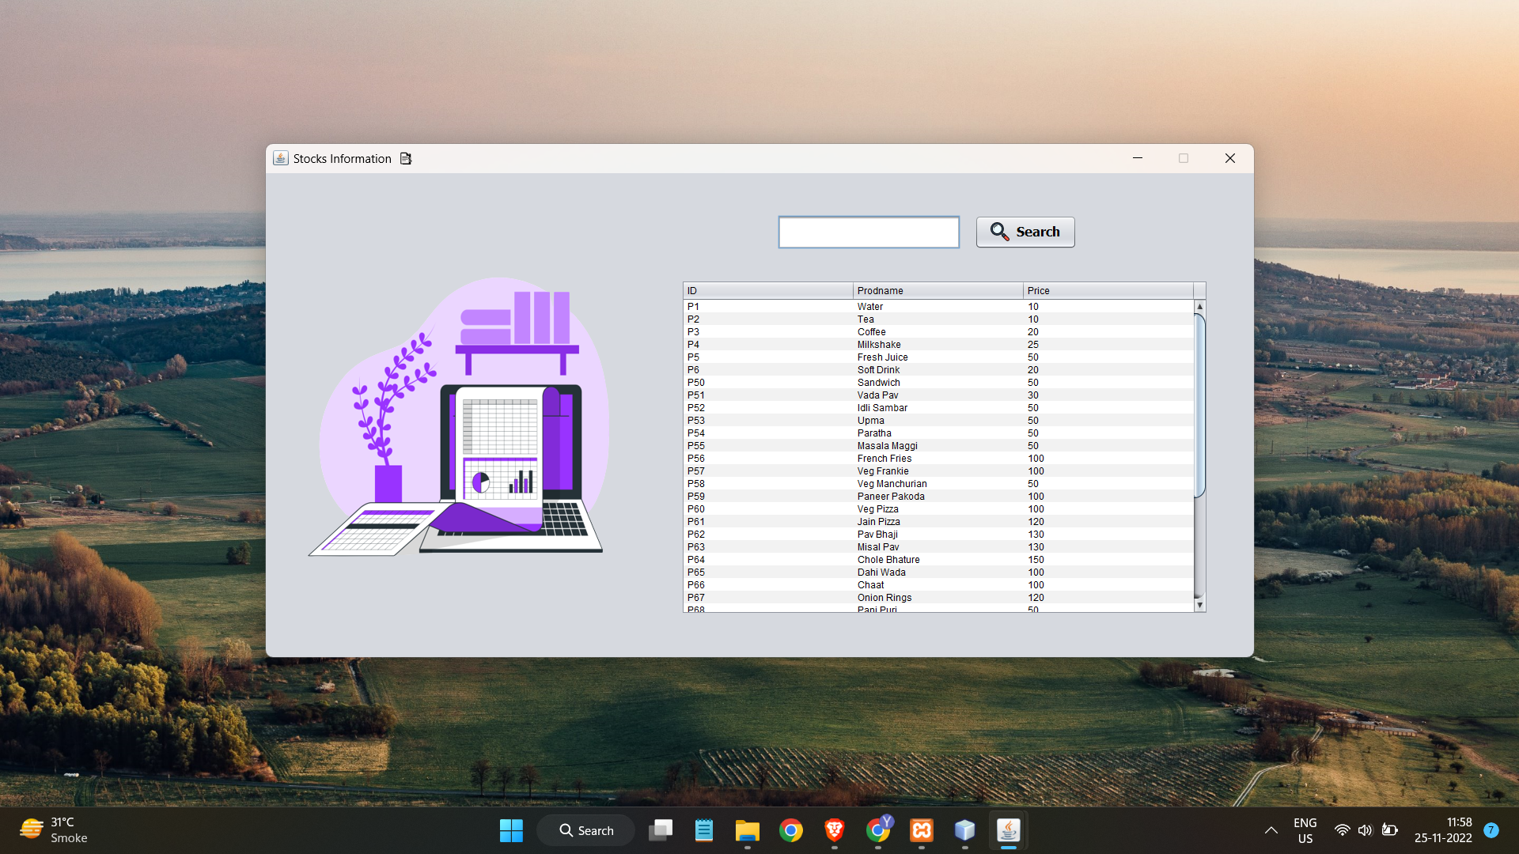
Task: Open the Windows Start menu icon
Action: (511, 830)
